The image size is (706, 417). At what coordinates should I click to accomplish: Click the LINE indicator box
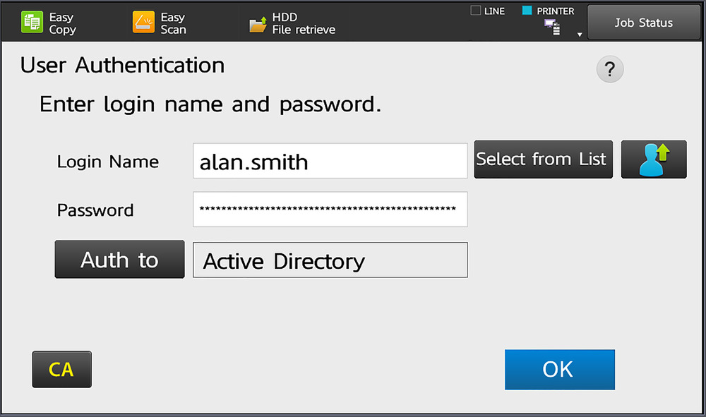point(475,11)
